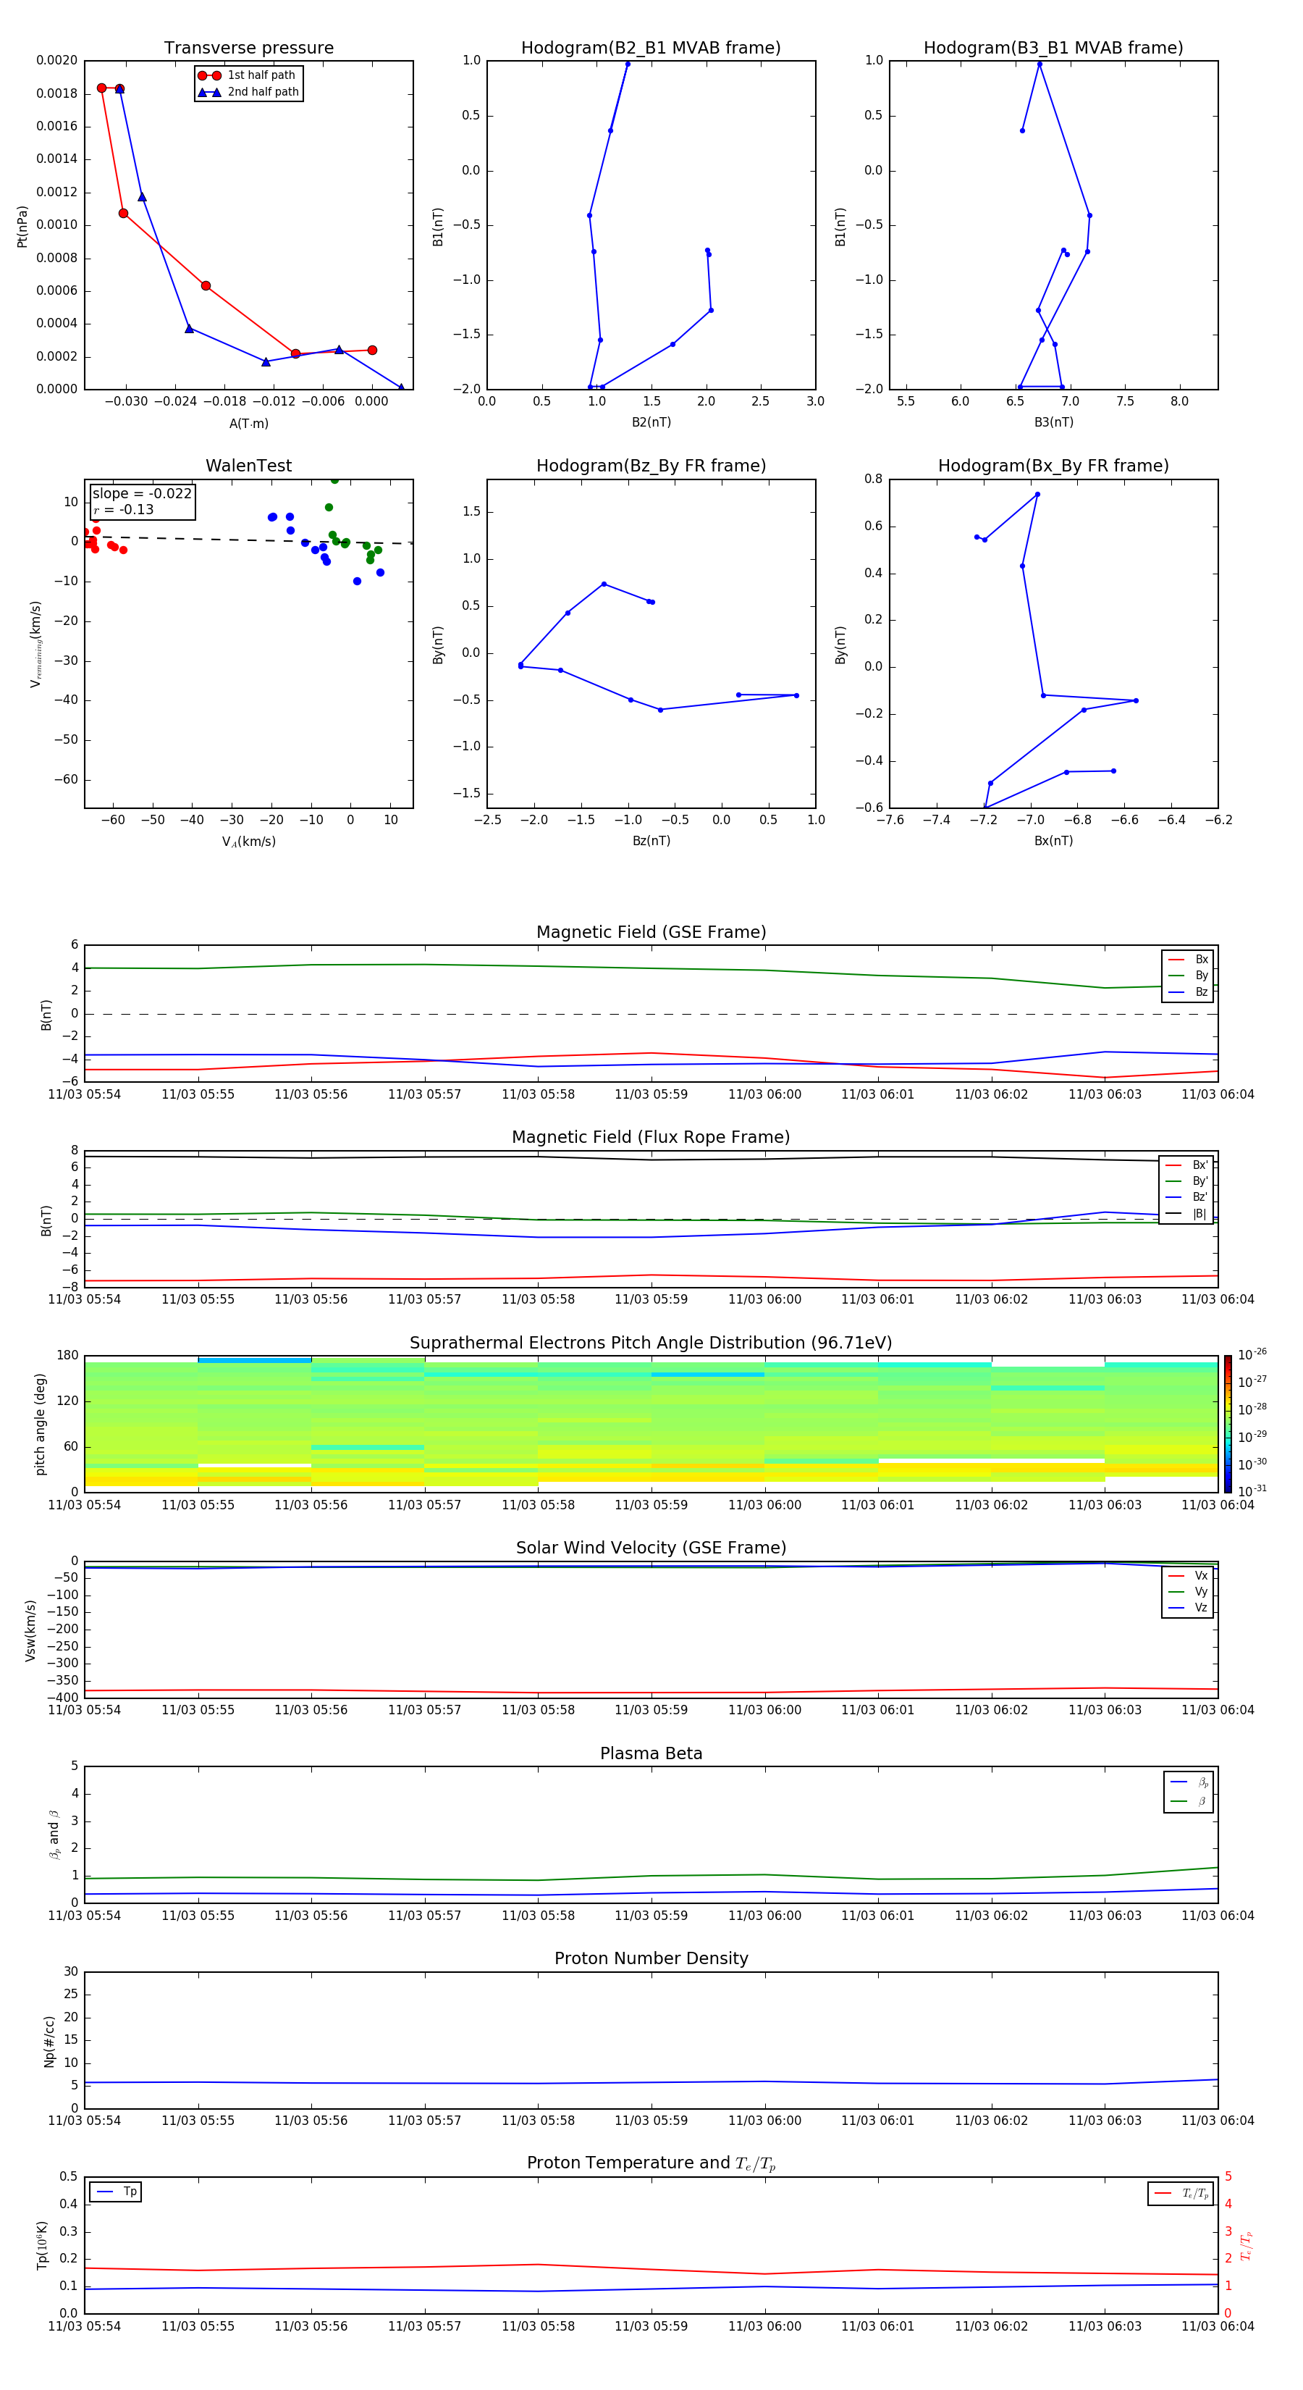
Task: Click the 'Bx(nT)' x-axis label
Action: pyautogui.click(x=1053, y=841)
